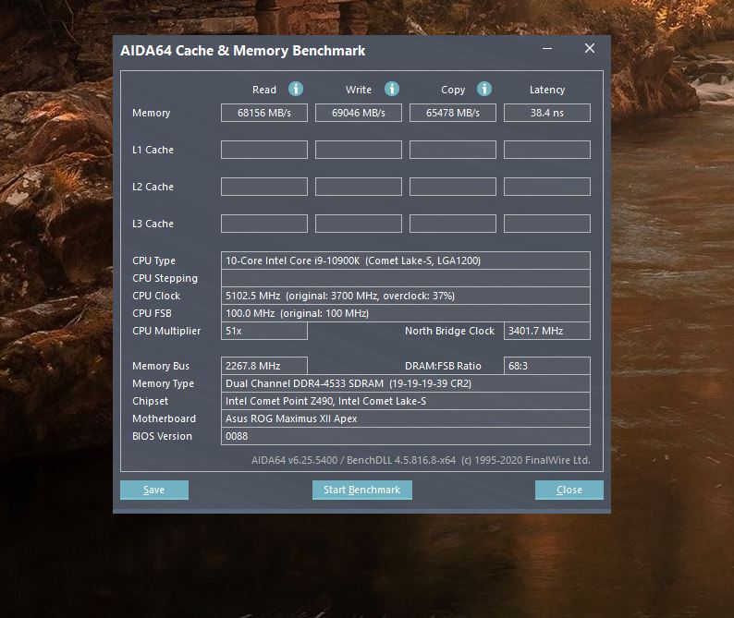The width and height of the screenshot is (734, 618).
Task: Click the CPU Type field showing i9-10900K
Action: click(405, 261)
